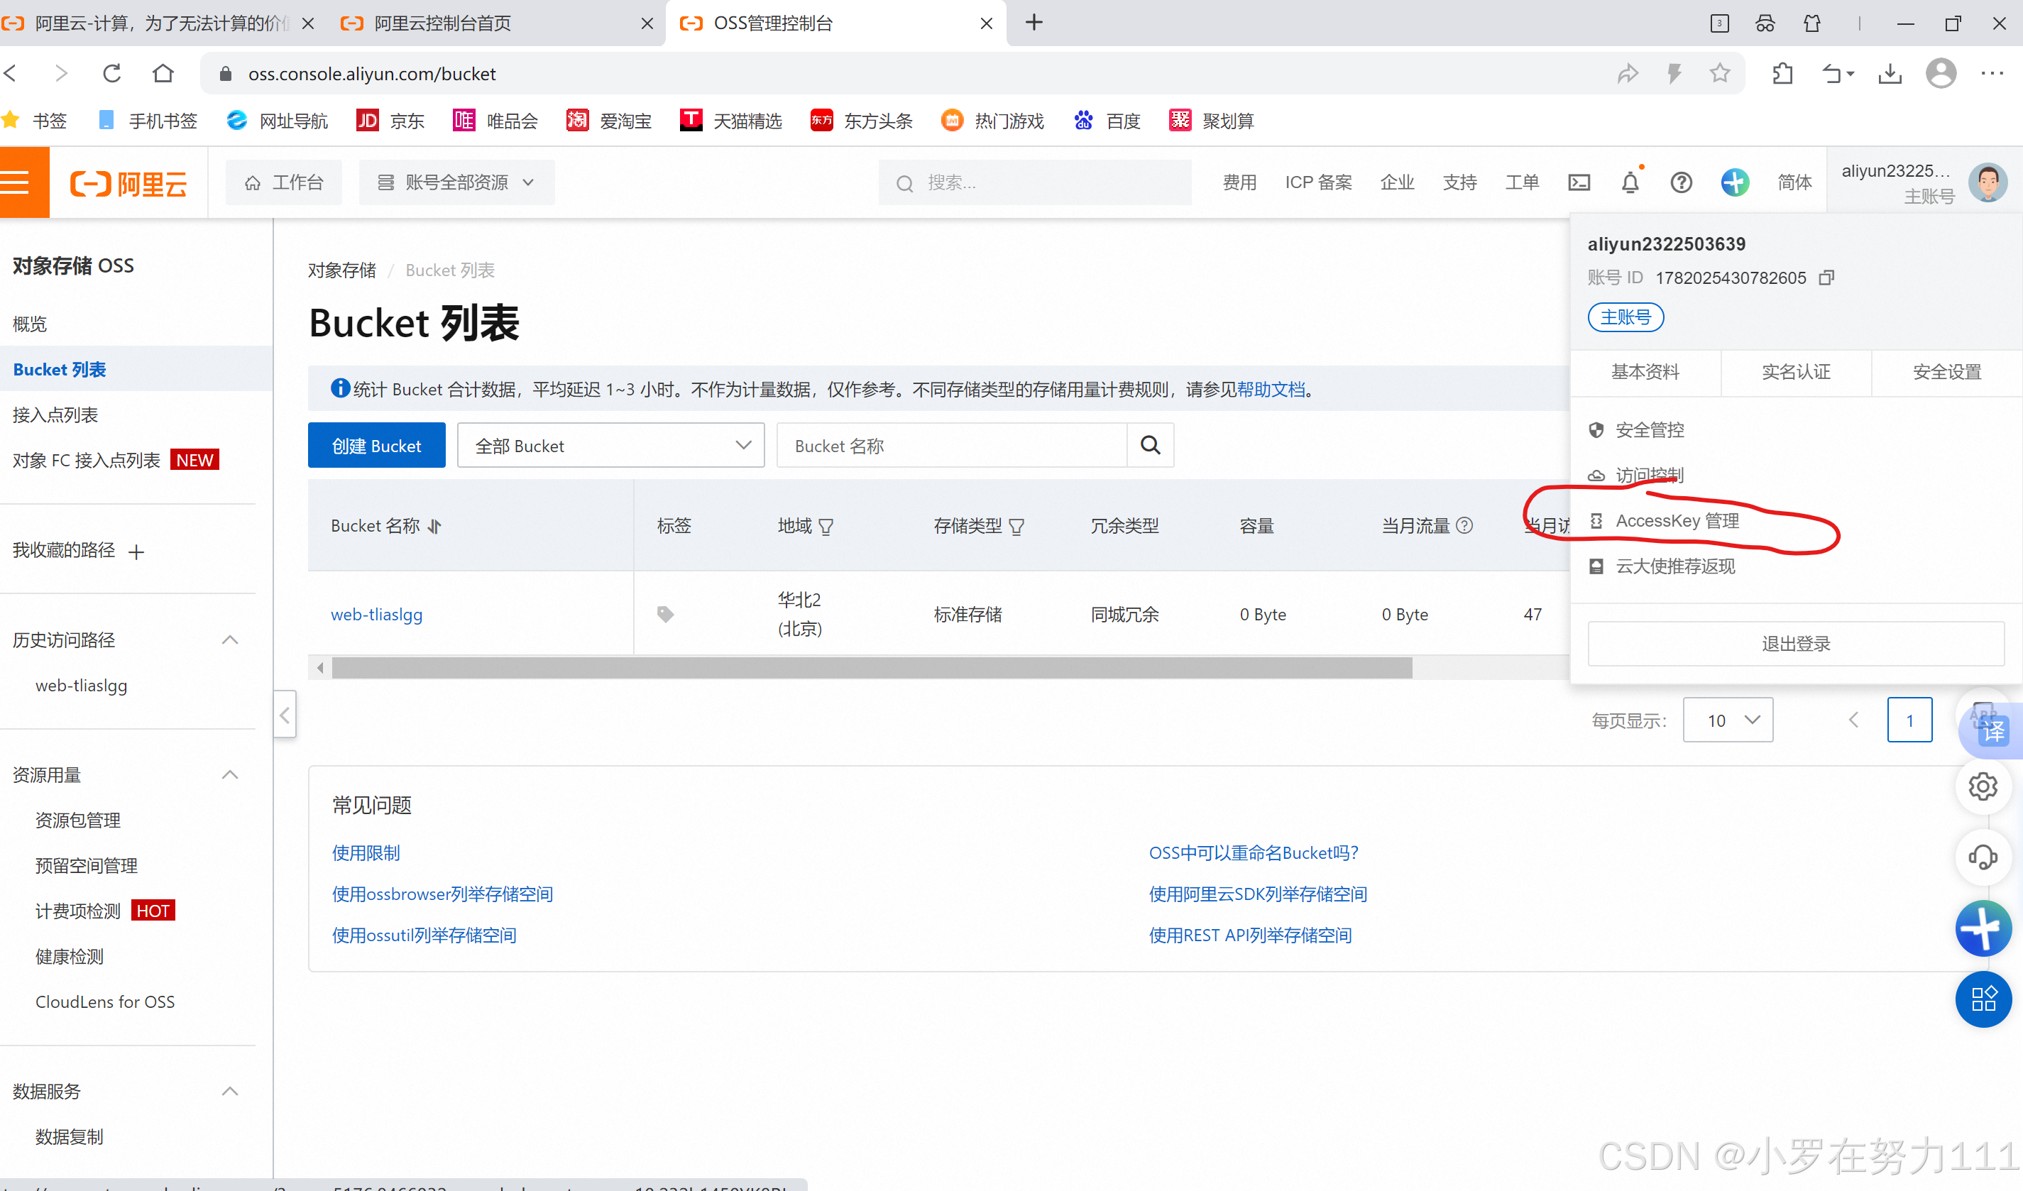Open the web-tliaslgg bucket link
The image size is (2023, 1191).
(376, 615)
